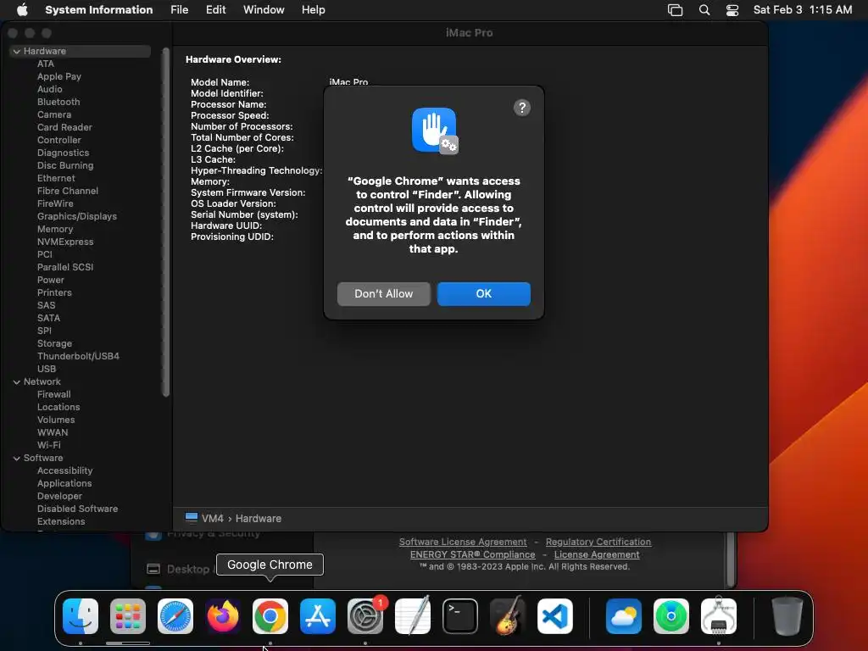Open Google Chrome in the dock
Viewport: 868px width, 651px height.
(x=270, y=615)
